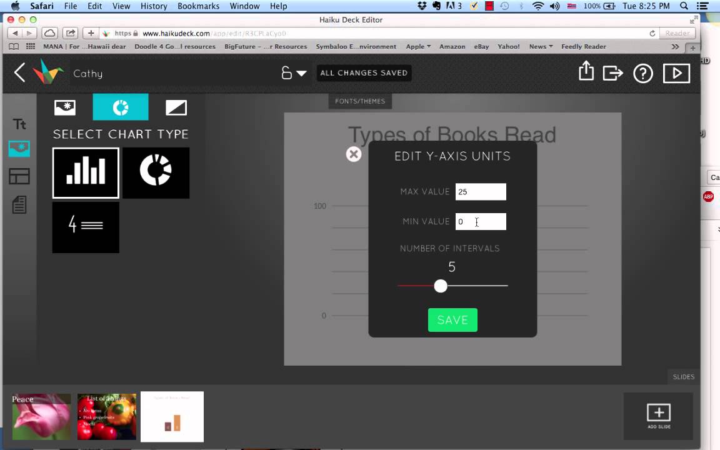Screen dimensions: 720x450
Task: Click the add bookmark plus button
Action: pyautogui.click(x=91, y=33)
